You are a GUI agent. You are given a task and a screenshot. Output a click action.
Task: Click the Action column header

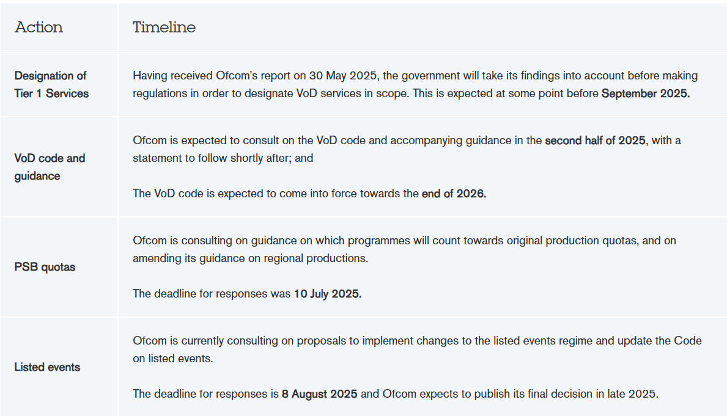point(39,27)
